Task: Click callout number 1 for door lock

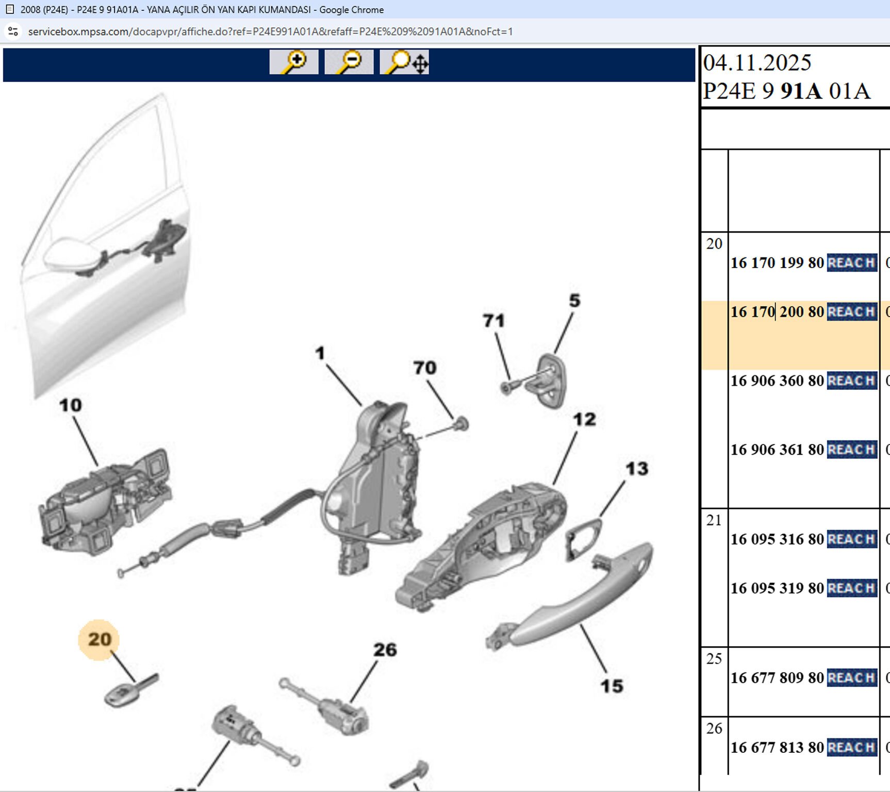Action: tap(320, 353)
